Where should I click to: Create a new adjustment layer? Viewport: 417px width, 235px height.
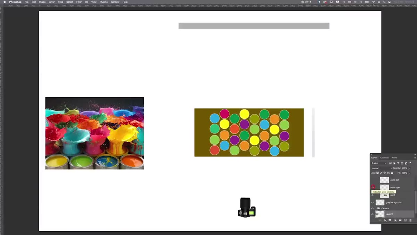tap(395, 220)
